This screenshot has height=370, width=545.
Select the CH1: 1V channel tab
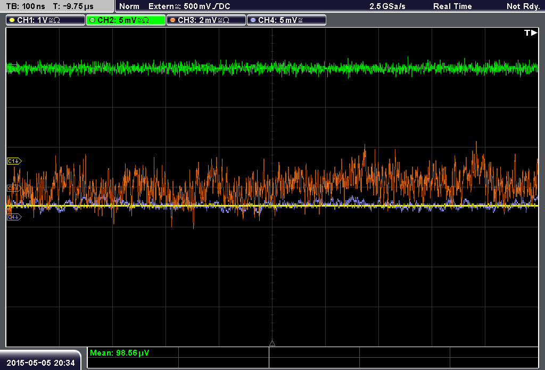coord(46,20)
